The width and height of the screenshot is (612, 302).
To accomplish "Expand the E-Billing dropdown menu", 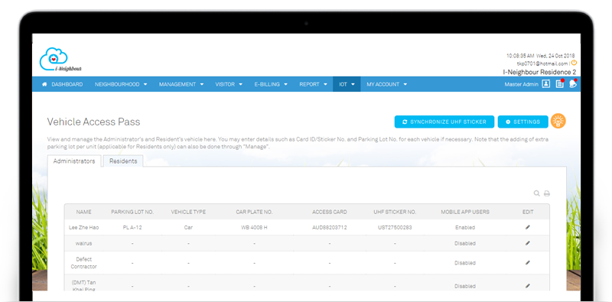I will click(271, 84).
